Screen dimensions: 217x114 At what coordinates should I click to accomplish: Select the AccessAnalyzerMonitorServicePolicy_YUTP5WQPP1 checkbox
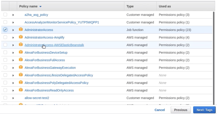click(5, 22)
